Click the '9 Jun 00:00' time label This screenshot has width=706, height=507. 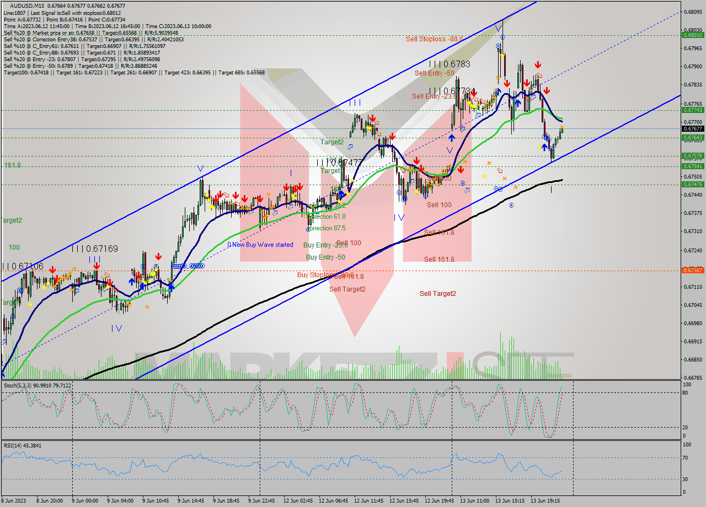point(85,501)
